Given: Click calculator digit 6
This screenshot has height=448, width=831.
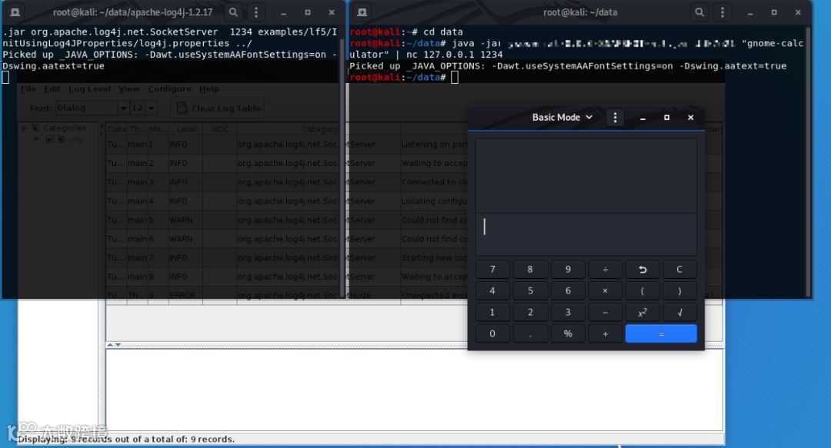Looking at the screenshot, I should click(568, 290).
